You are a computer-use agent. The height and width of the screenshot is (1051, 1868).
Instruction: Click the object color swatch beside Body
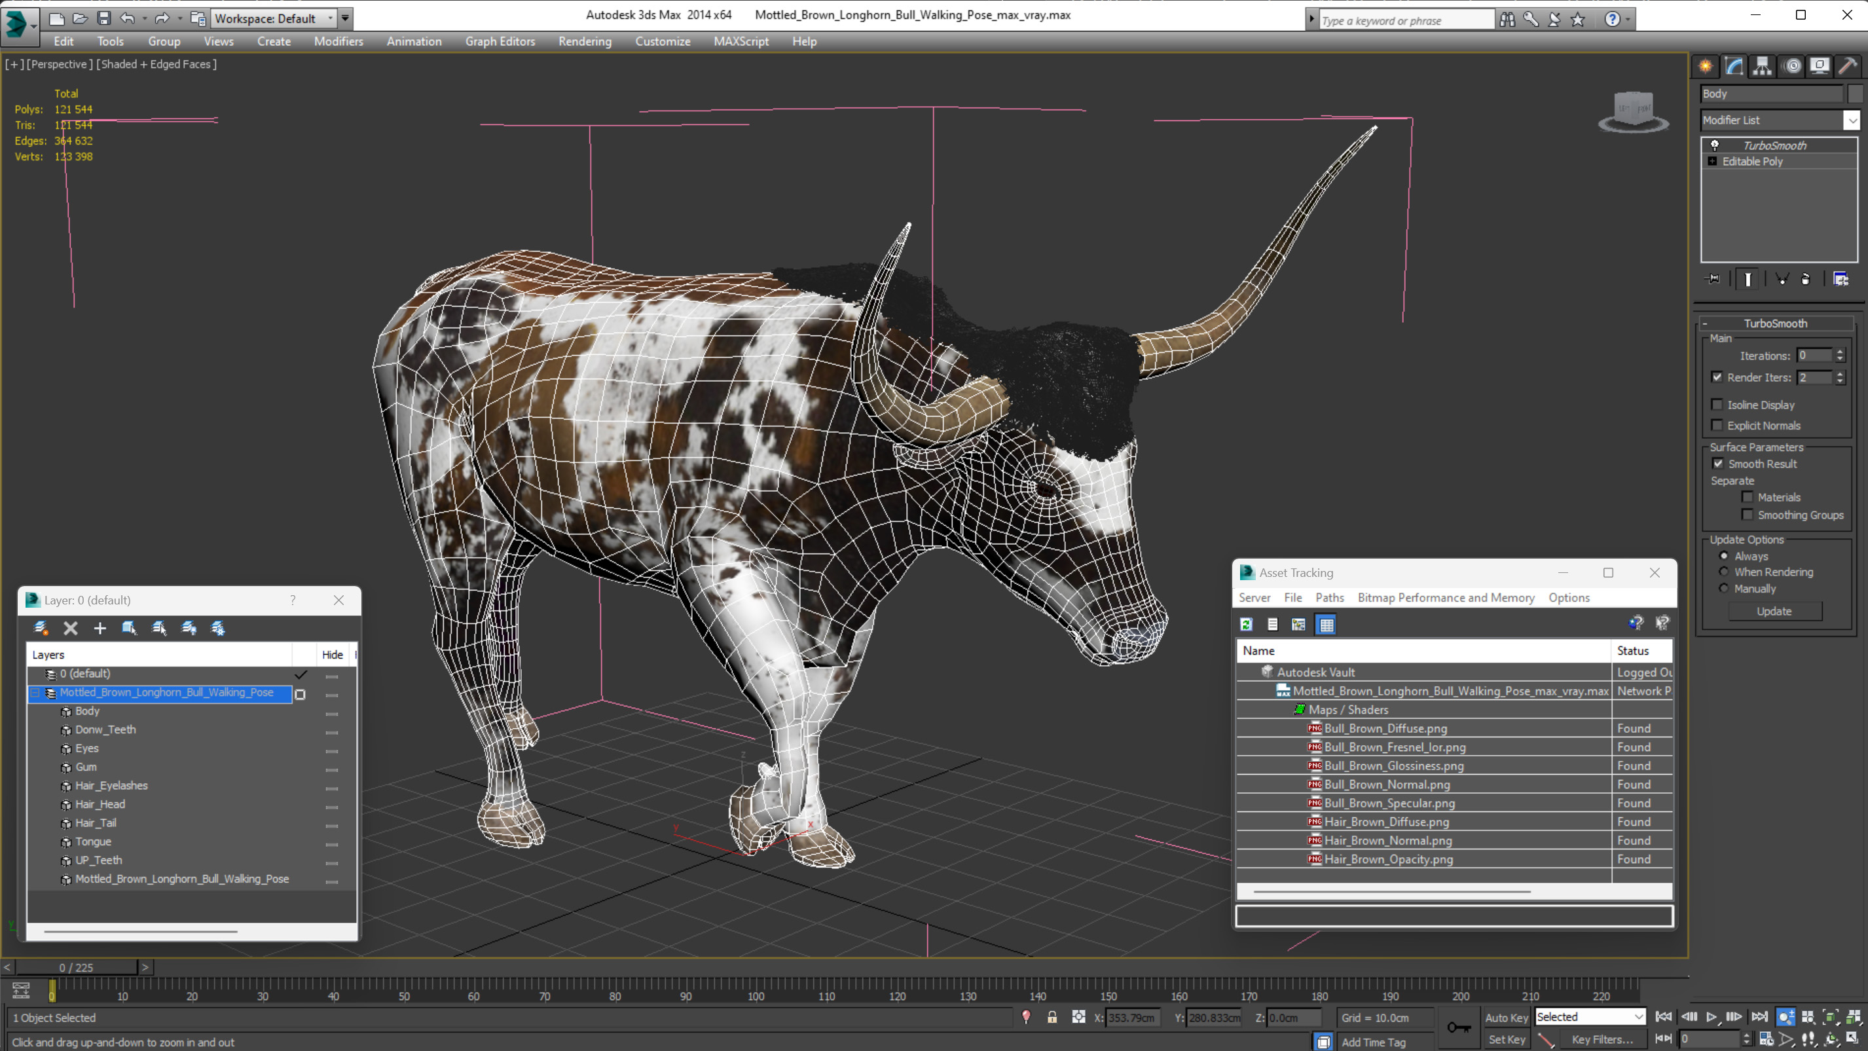tap(1854, 94)
